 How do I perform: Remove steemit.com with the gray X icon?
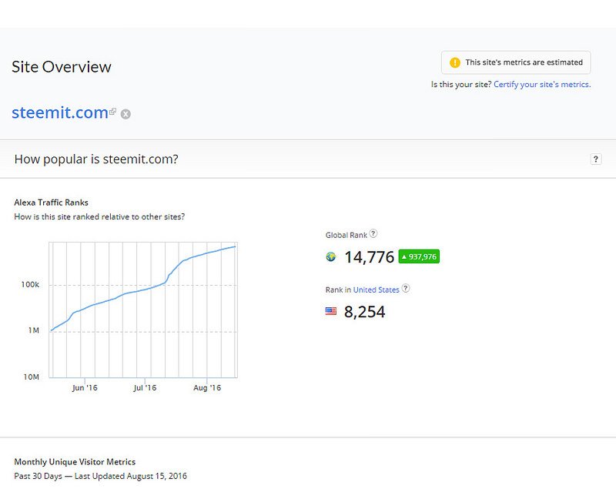pos(126,114)
